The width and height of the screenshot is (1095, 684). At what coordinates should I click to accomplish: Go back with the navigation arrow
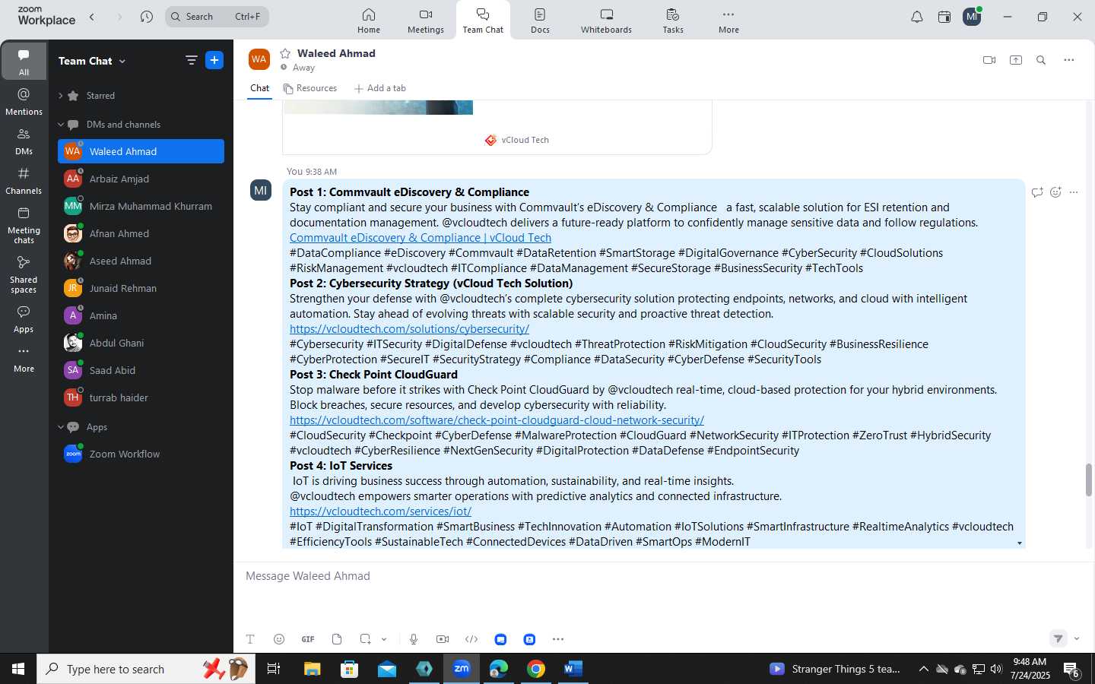(x=91, y=17)
